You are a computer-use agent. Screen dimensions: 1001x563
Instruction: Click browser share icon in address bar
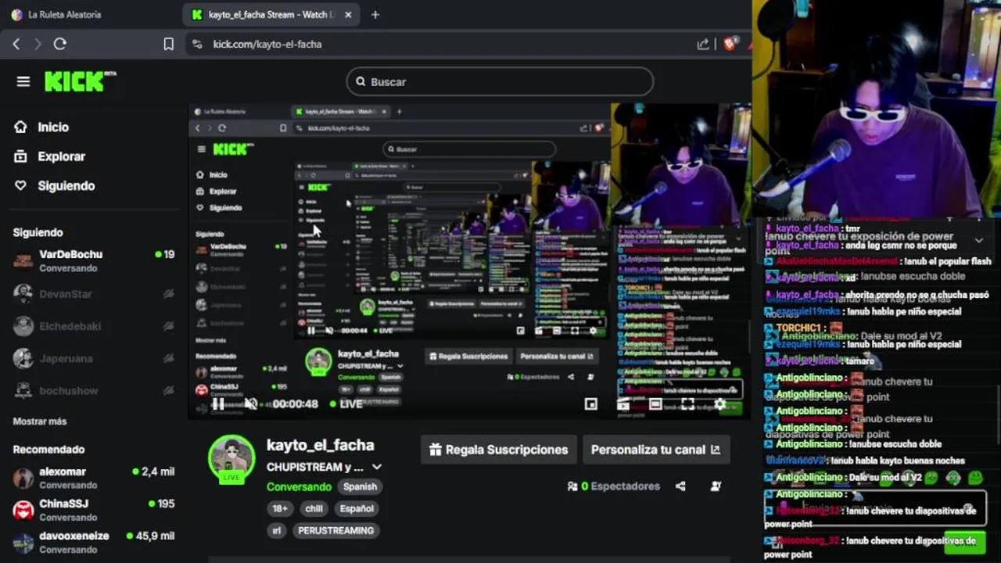tap(703, 45)
